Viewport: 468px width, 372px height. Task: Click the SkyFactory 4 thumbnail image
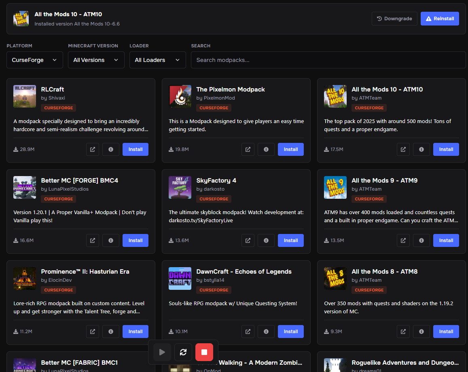pyautogui.click(x=180, y=187)
